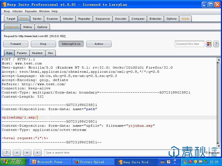Open the Intruder tool tab
This screenshot has height=166, width=222.
click(68, 19)
